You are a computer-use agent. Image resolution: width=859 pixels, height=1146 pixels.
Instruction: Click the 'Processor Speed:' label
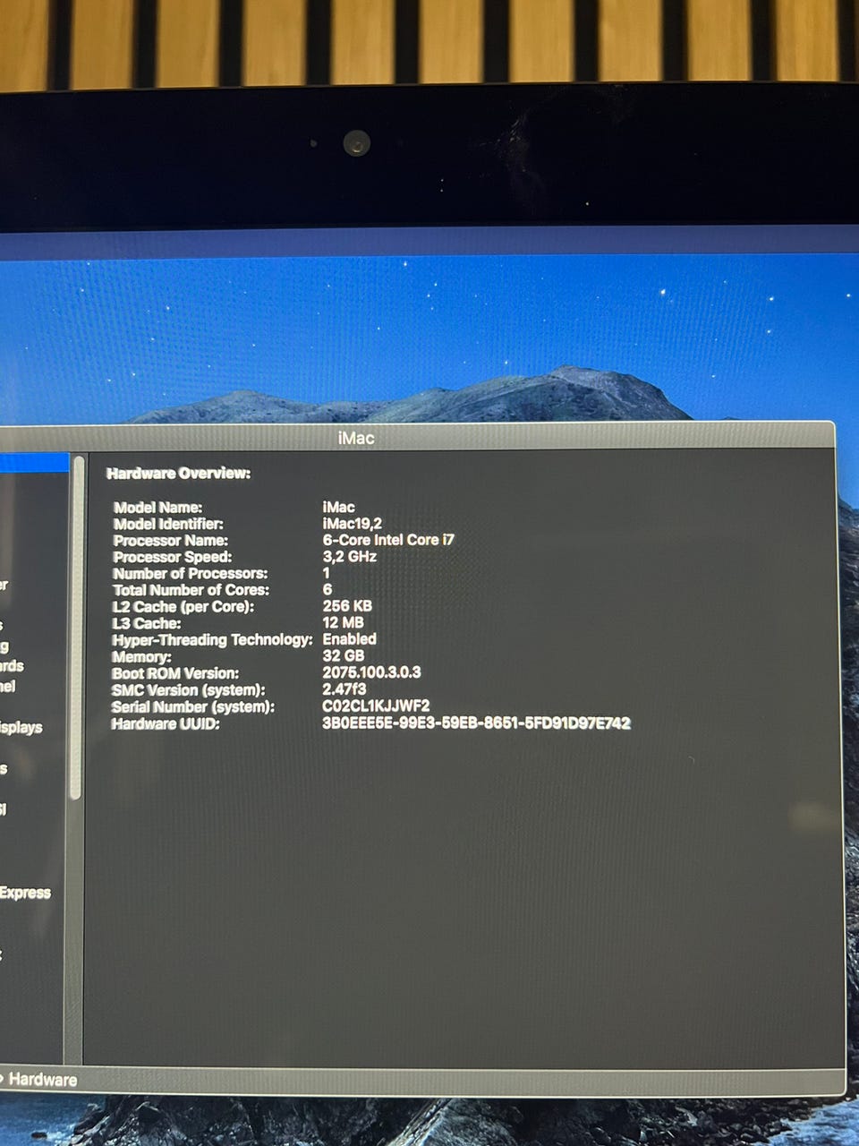[172, 557]
